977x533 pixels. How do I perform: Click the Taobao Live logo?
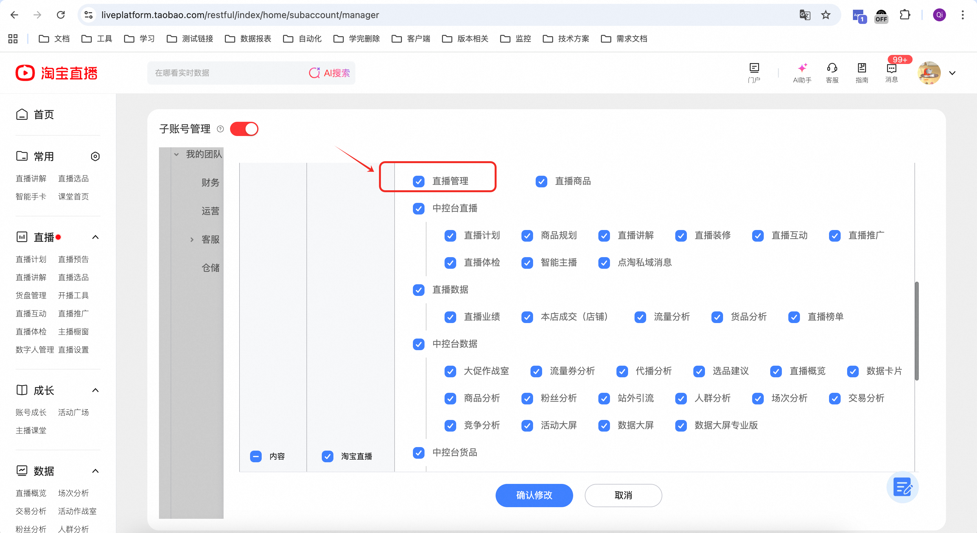(57, 73)
